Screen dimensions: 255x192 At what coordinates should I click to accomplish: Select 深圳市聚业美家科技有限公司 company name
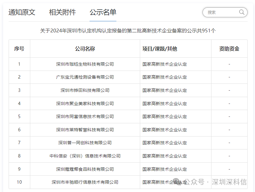click(85, 103)
